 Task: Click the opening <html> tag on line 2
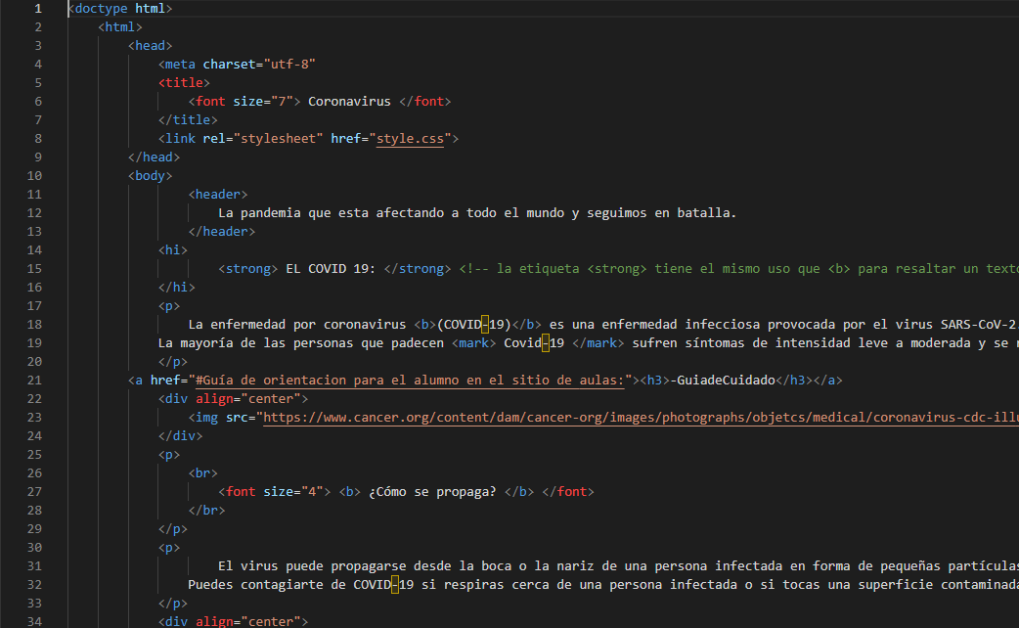tap(120, 27)
